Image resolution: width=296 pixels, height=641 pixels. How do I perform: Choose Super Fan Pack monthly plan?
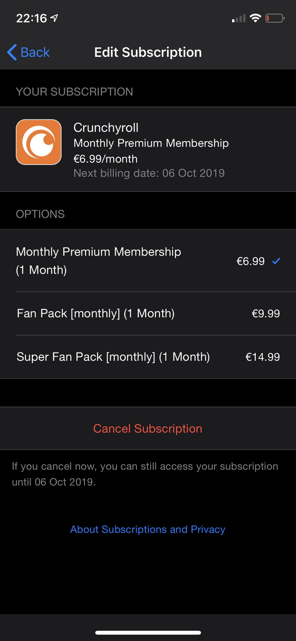pyautogui.click(x=113, y=357)
